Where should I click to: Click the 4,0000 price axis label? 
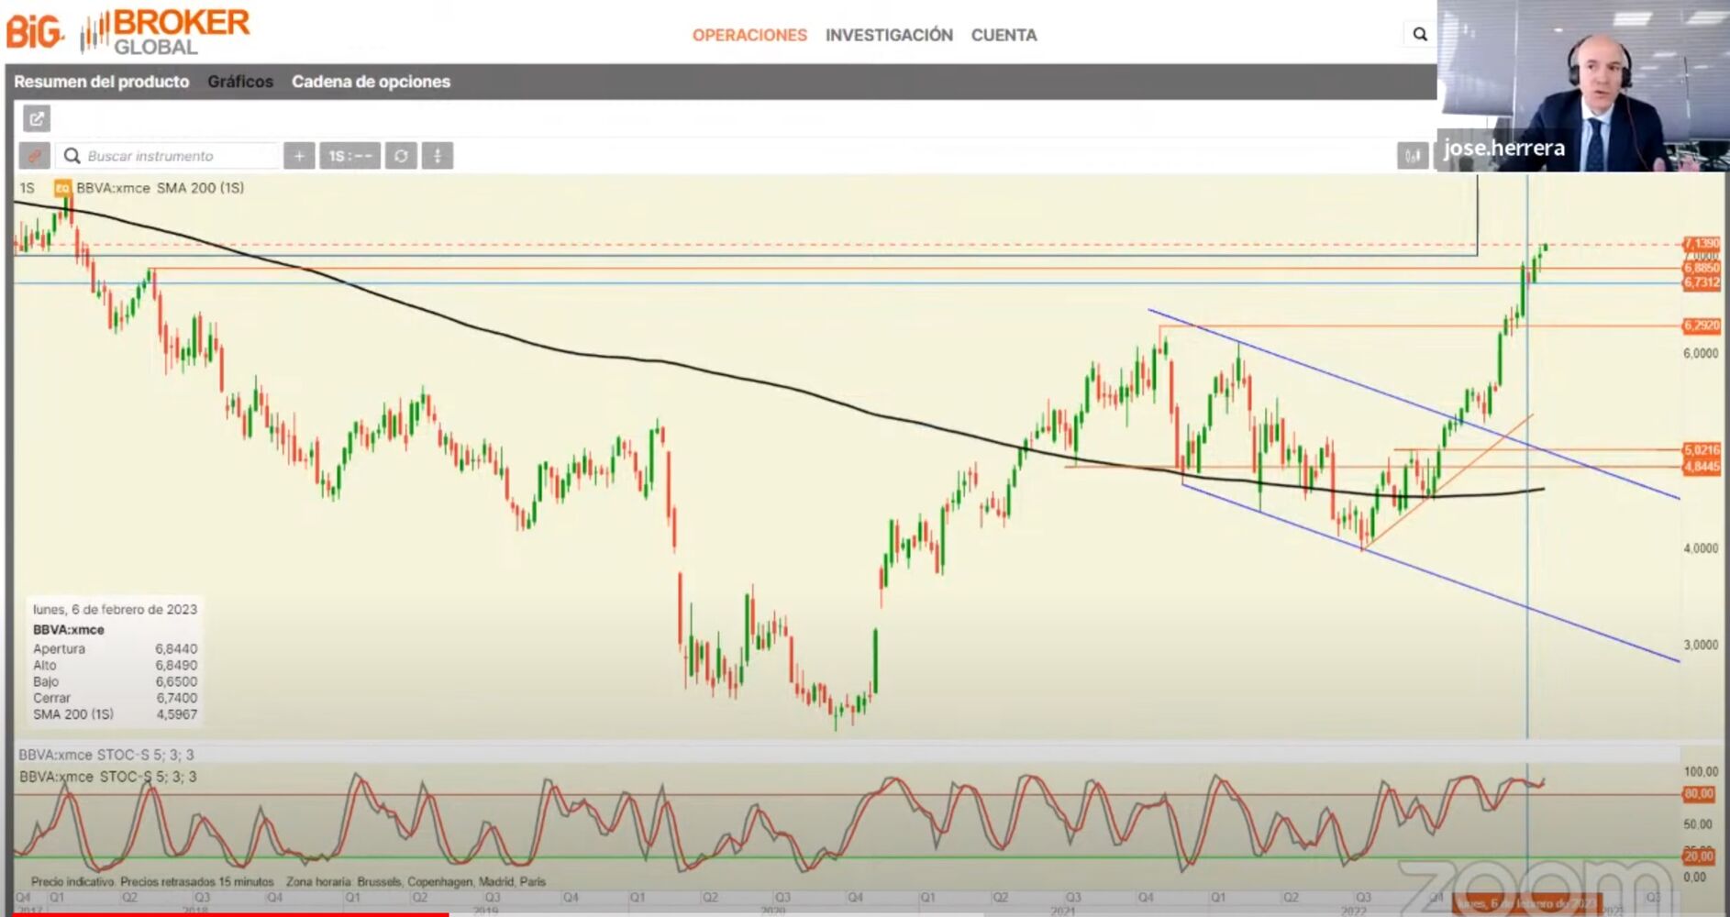click(x=1700, y=548)
